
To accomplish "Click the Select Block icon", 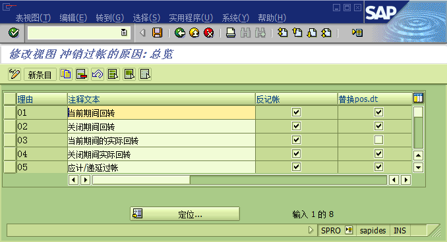I will 129,74.
